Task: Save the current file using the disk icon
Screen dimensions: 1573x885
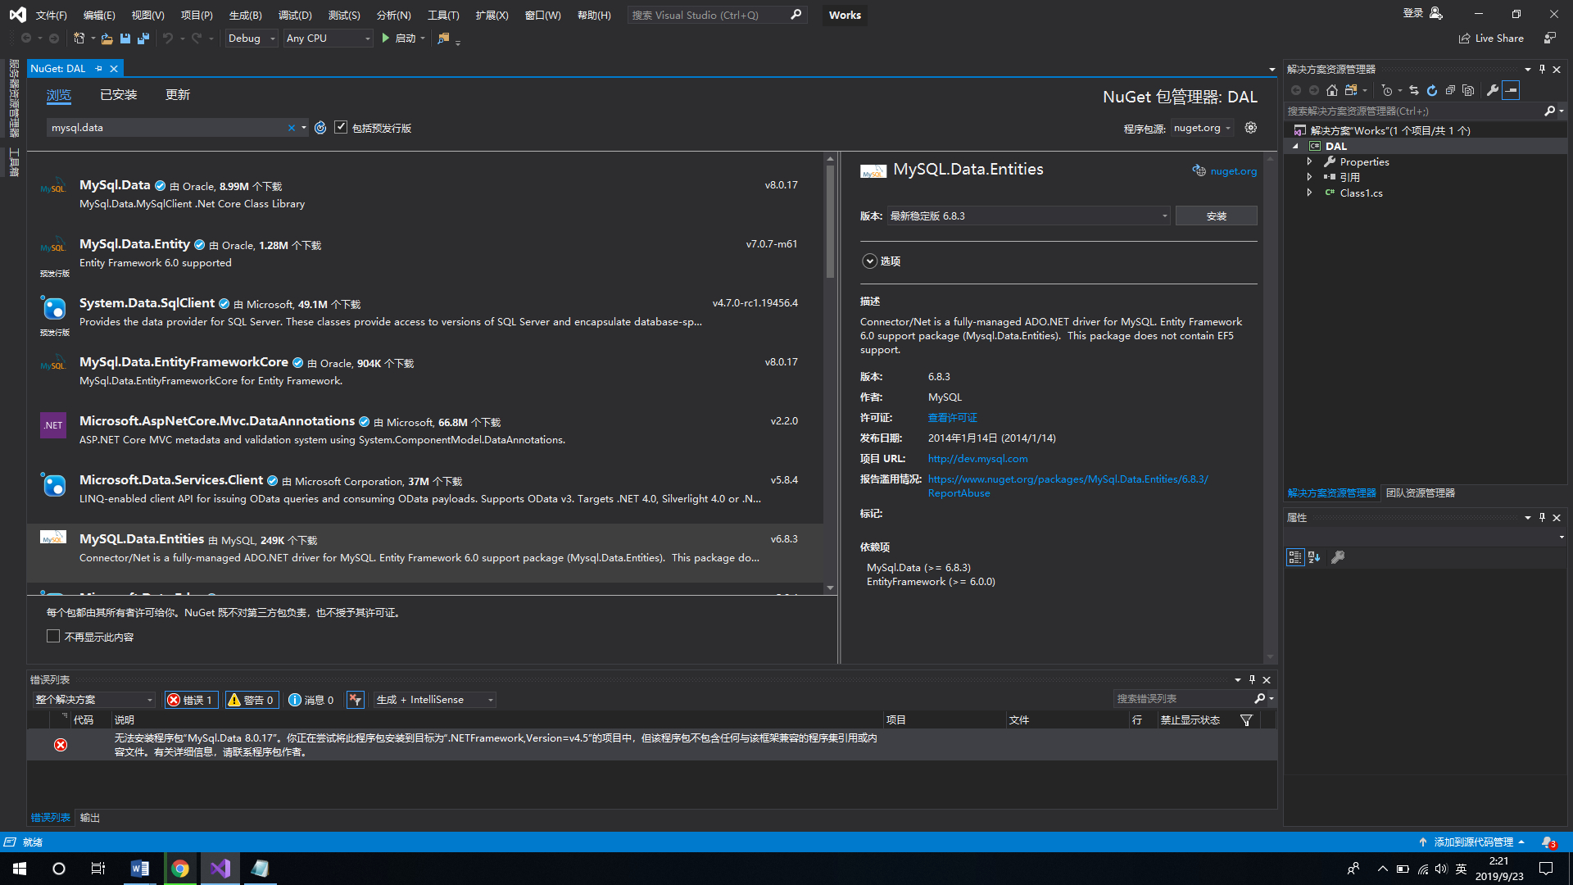Action: point(125,39)
